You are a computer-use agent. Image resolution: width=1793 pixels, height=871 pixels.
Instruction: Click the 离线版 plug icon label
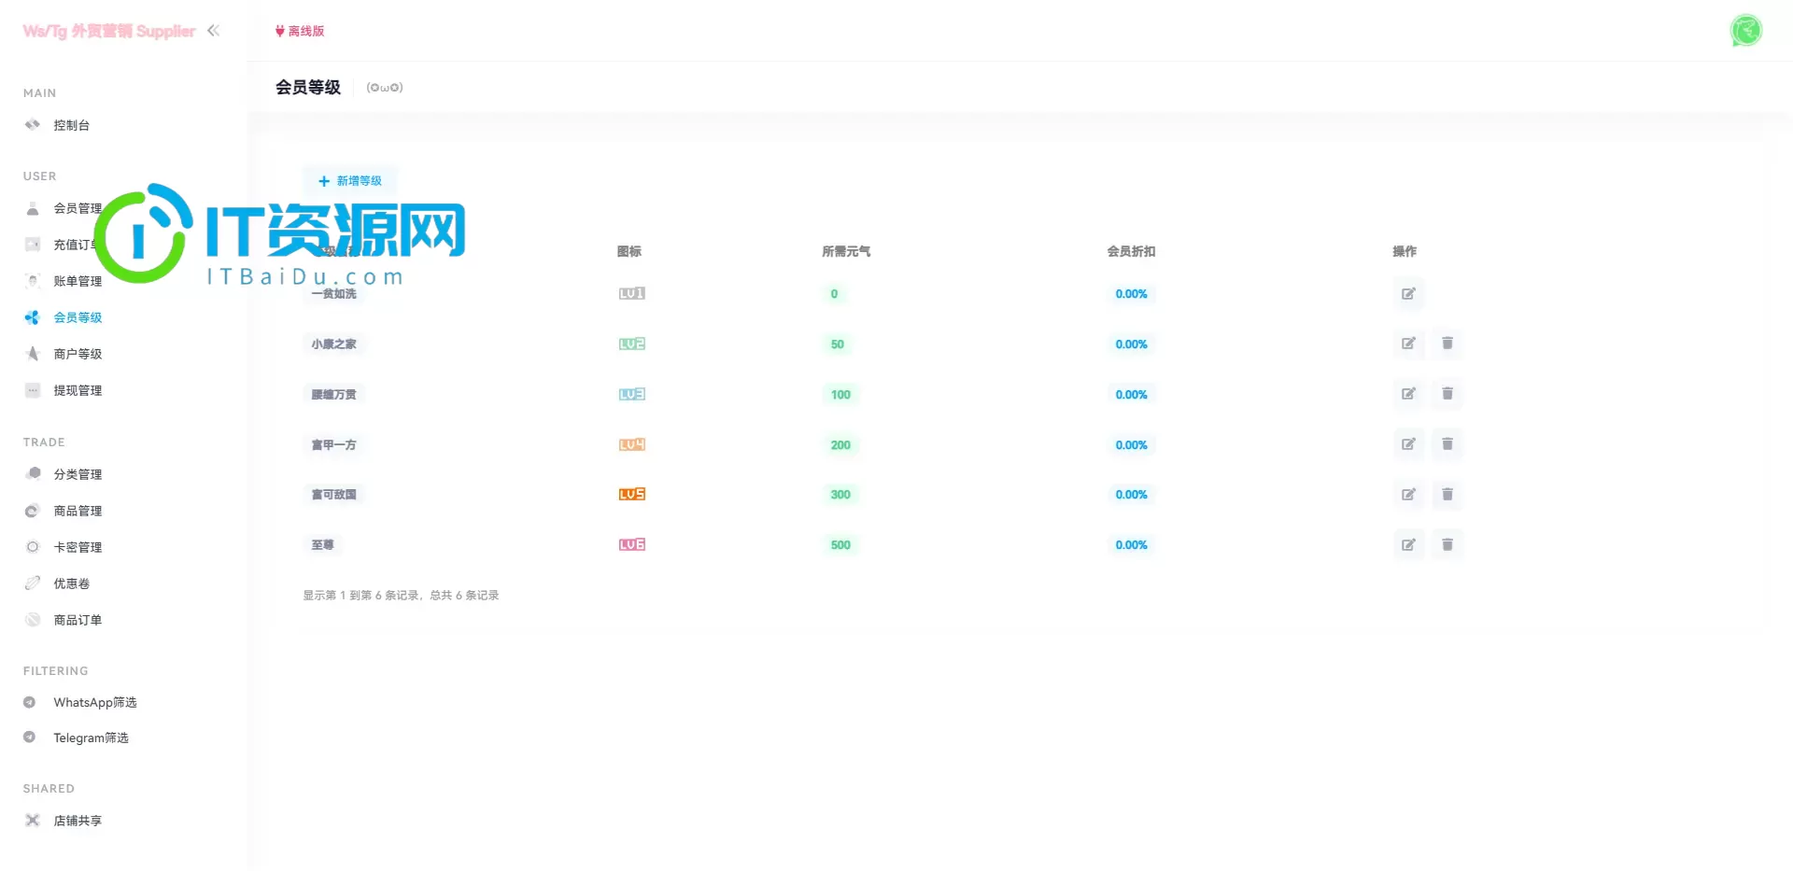click(x=300, y=32)
